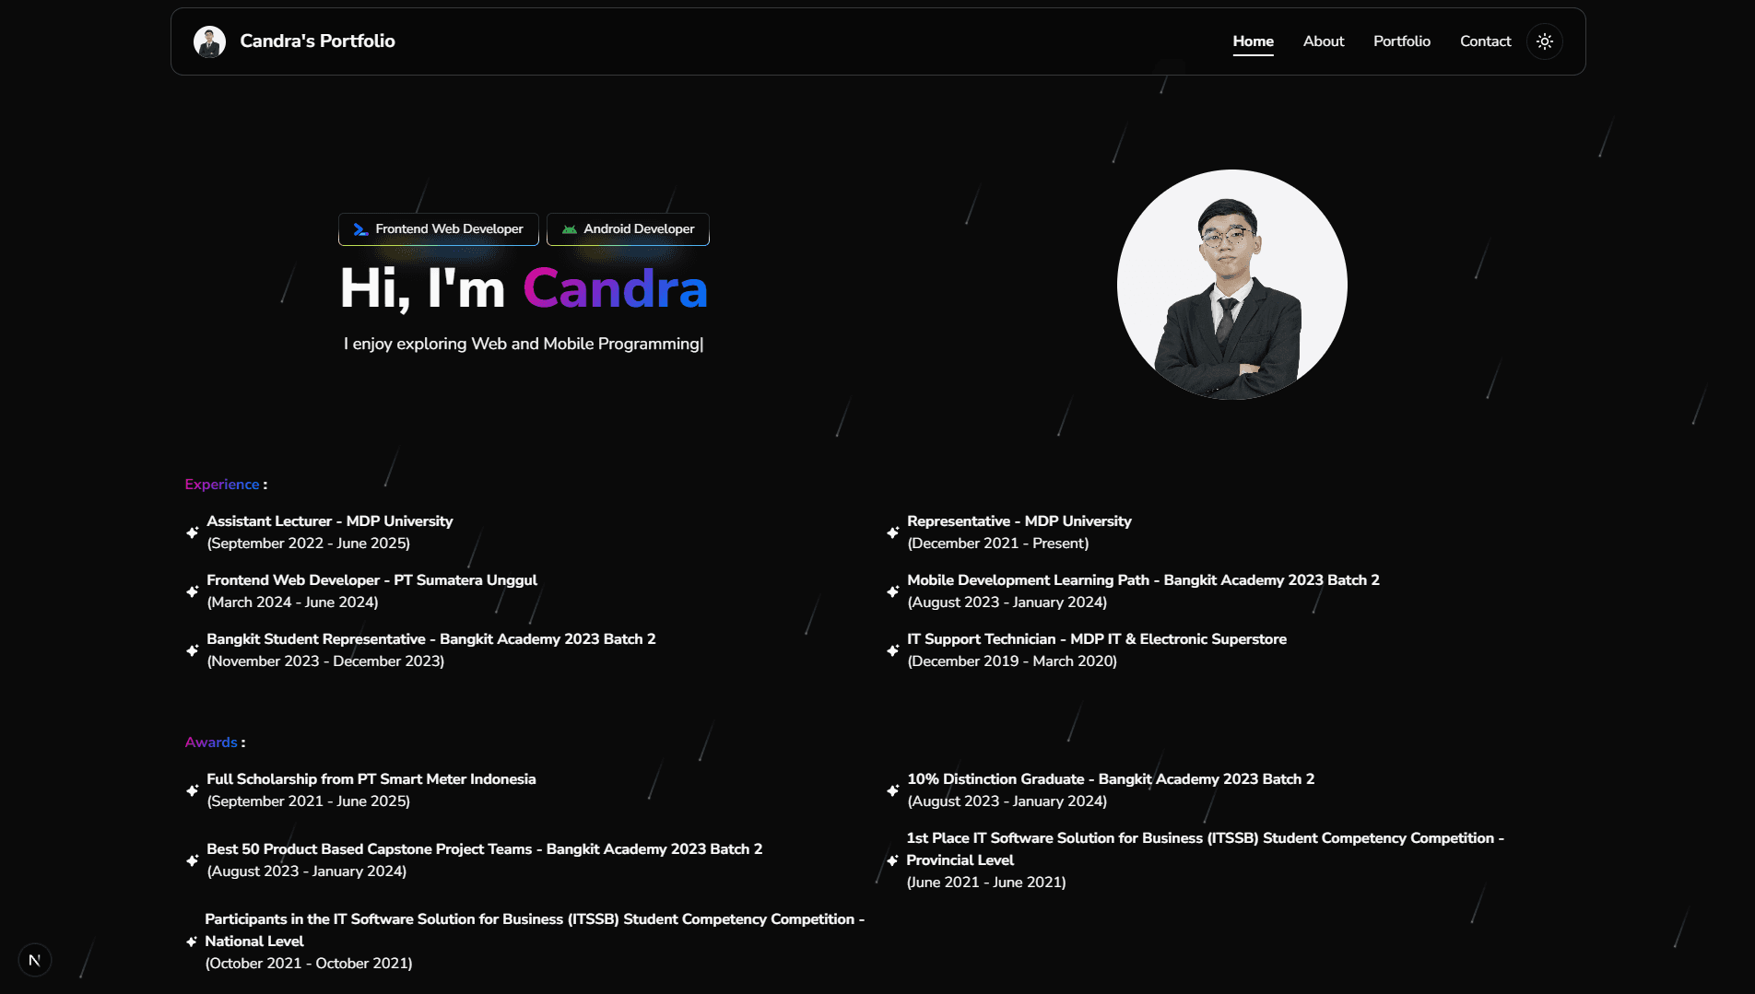Screen dimensions: 1755x994
Task: Click sparkle icon beside Full Scholarship award
Action: 193,790
